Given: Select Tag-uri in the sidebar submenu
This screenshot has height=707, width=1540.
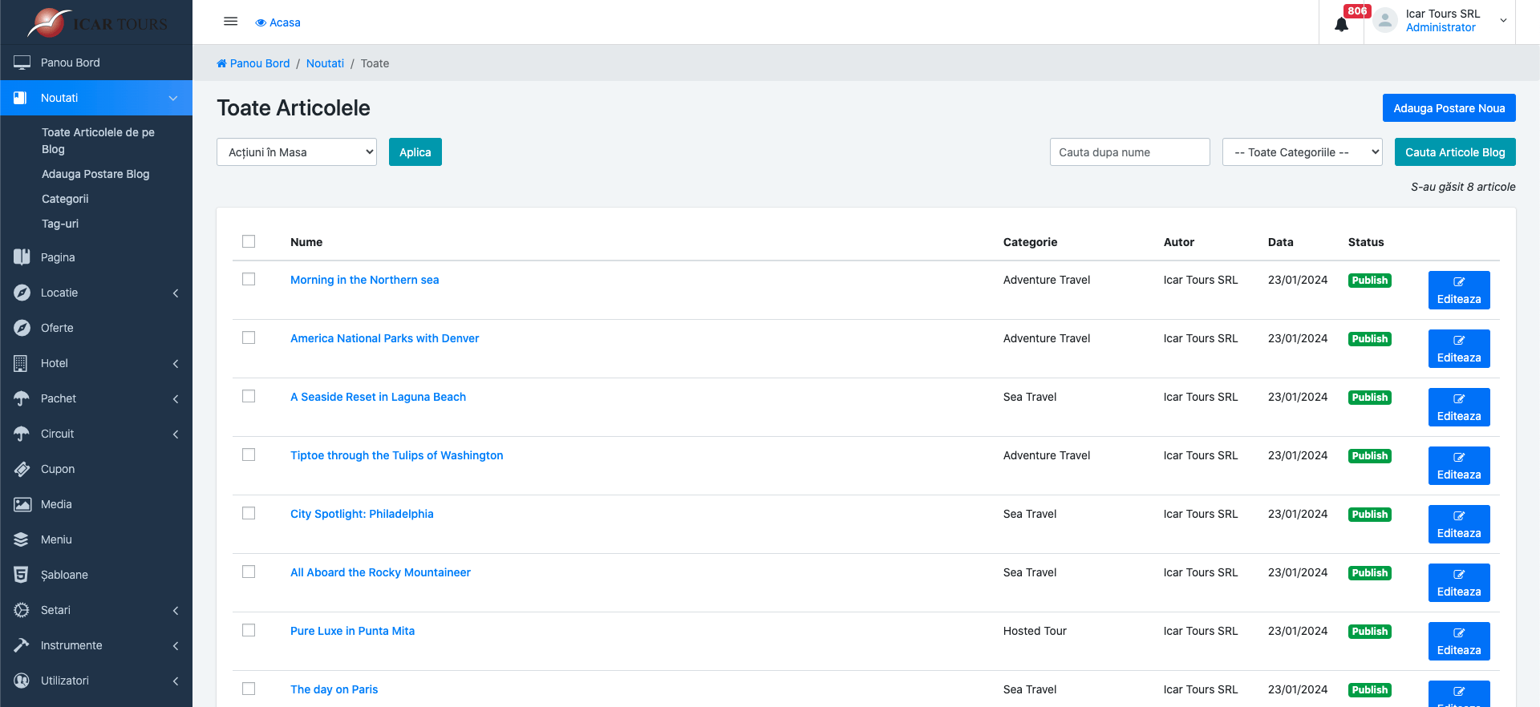Looking at the screenshot, I should (60, 224).
